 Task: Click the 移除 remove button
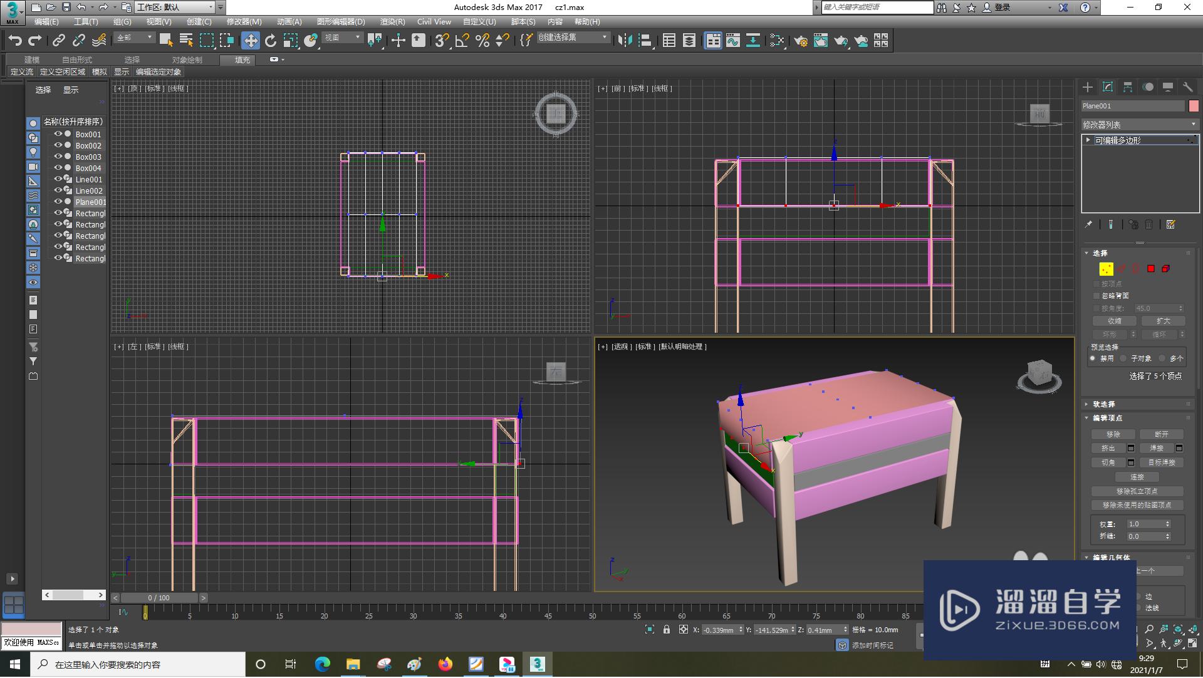coord(1113,434)
